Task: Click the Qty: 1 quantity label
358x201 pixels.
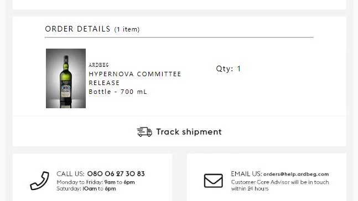Action: coord(229,68)
